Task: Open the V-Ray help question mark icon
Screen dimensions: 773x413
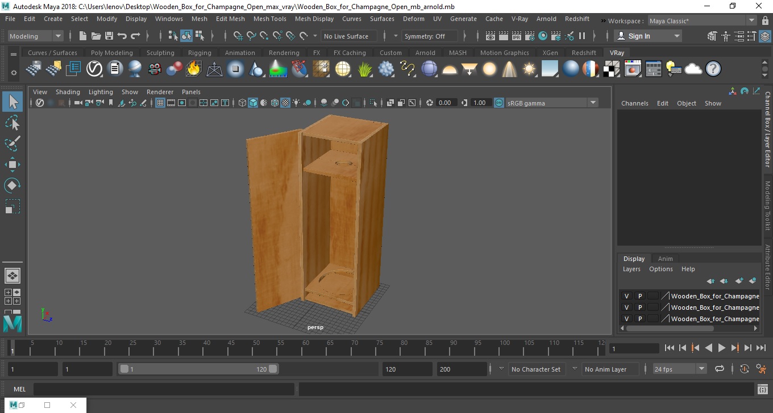Action: (713, 69)
